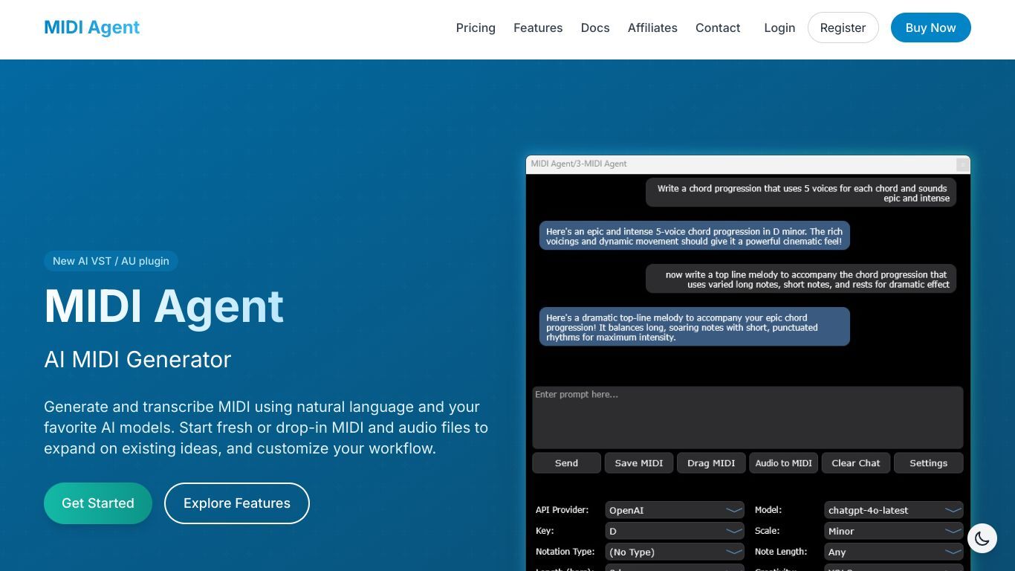Click the 'AI MIDI Generator' subheading

click(x=137, y=359)
